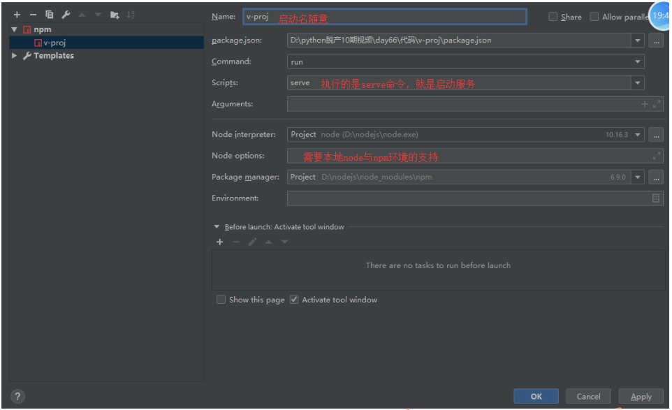Screen dimensions: 672x410
Task: Add new configuration with plus icon
Action: pyautogui.click(x=17, y=15)
